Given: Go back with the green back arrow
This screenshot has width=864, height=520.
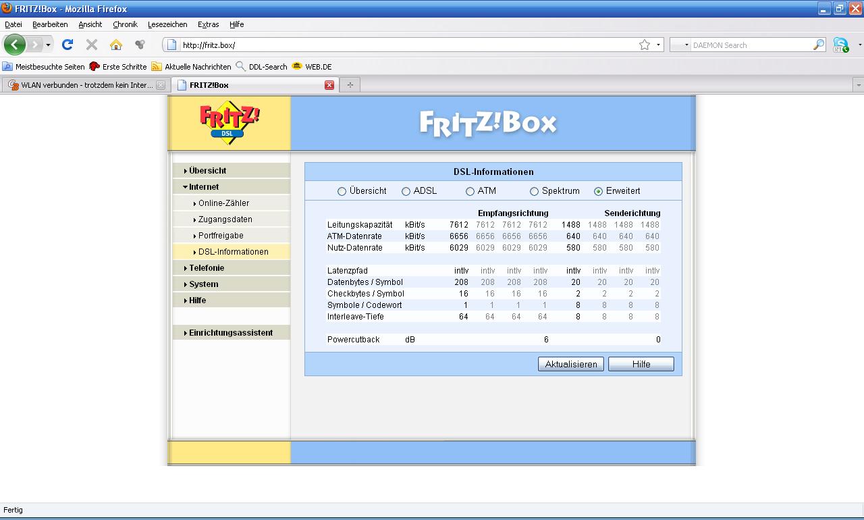Looking at the screenshot, I should point(15,45).
